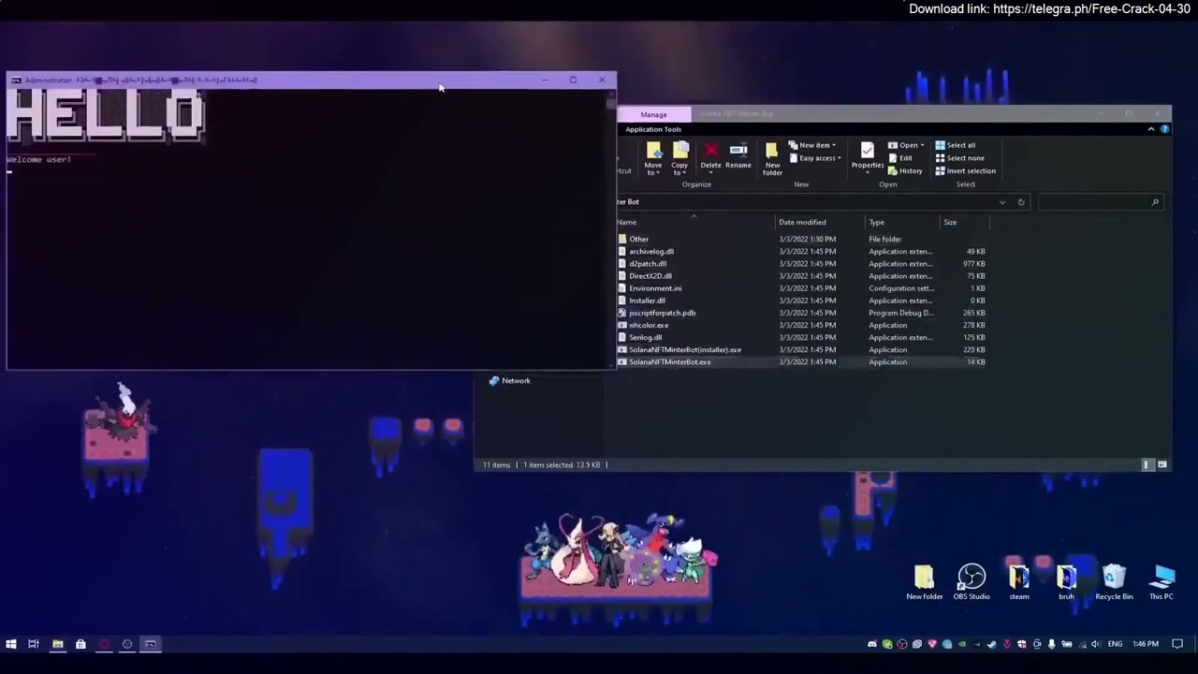Select the OBS Studio desktop shortcut

972,582
